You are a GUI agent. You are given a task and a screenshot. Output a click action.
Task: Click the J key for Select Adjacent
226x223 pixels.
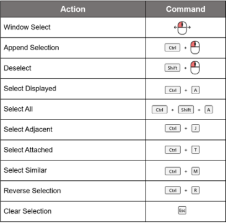[x=196, y=128]
